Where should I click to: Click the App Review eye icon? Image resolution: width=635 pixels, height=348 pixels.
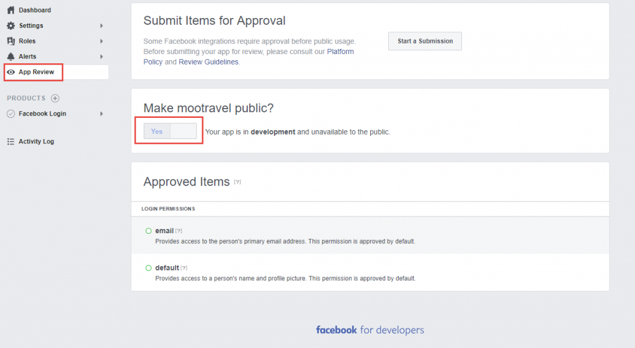(x=11, y=72)
